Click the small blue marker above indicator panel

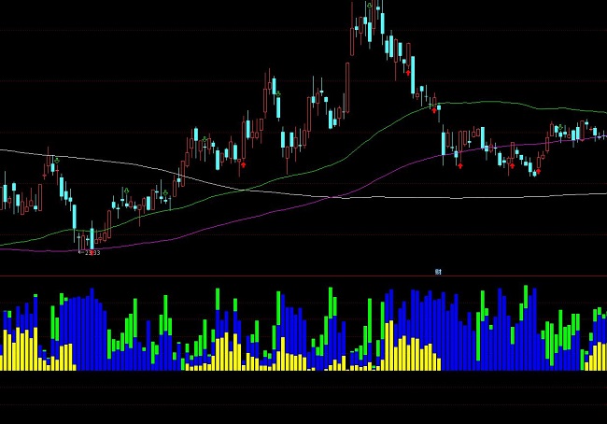click(437, 271)
